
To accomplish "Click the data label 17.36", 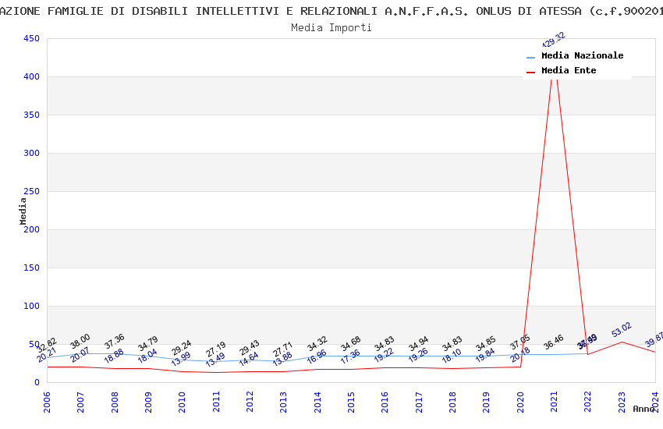I will (x=351, y=356).
